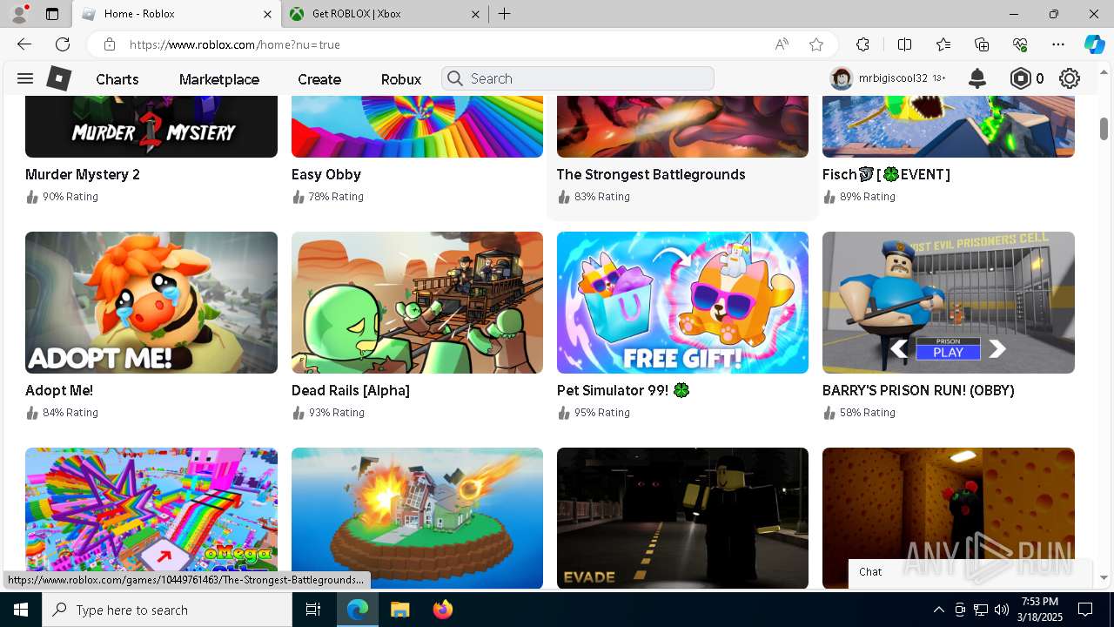Open the browser profile icon
Screen dimensions: 1114x627
[x=19, y=14]
